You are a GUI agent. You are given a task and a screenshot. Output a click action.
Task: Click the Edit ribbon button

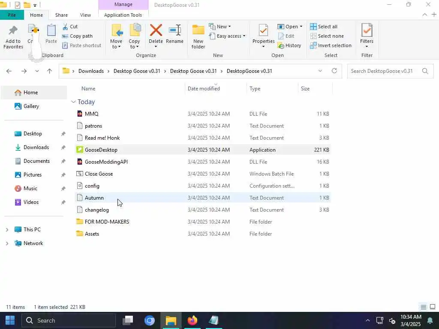click(x=286, y=36)
